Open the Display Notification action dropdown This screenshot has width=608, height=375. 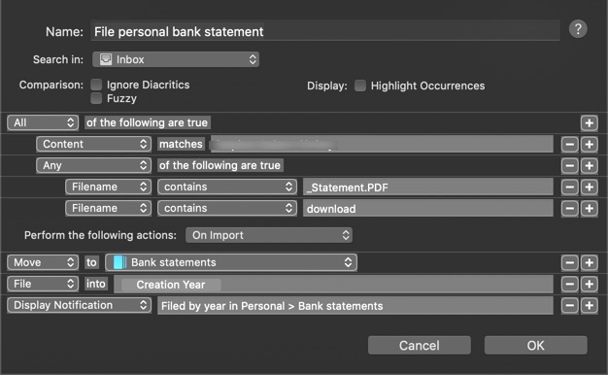[x=79, y=305]
